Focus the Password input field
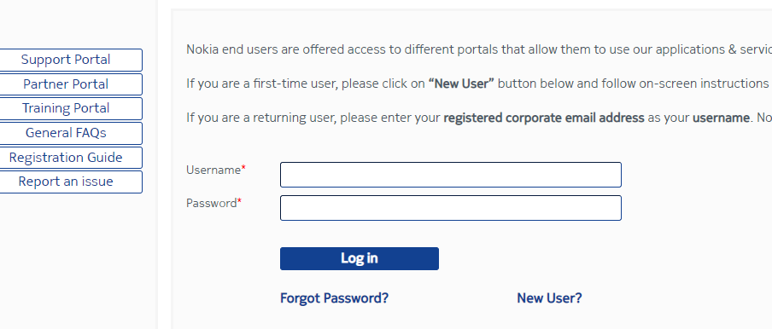The height and width of the screenshot is (329, 772). 451,208
